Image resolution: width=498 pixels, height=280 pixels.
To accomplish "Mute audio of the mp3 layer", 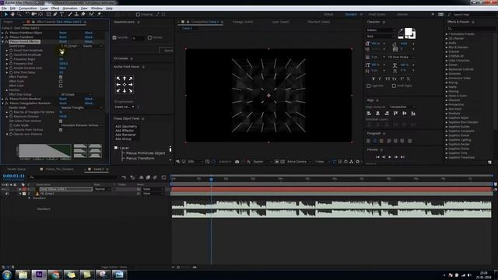I will [7, 194].
